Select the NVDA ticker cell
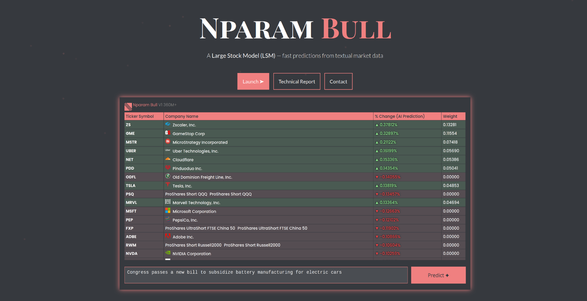 144,254
